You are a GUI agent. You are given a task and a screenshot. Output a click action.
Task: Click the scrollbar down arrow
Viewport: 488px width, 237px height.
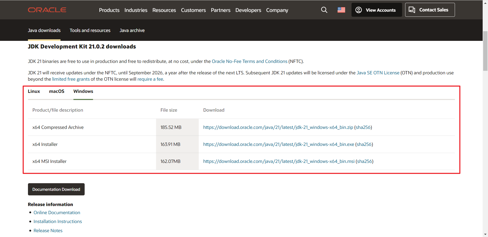point(485,234)
